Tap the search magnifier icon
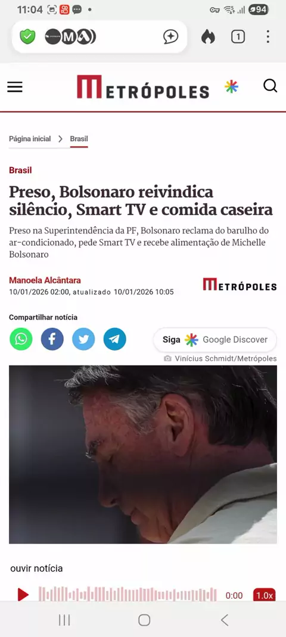Viewport: 286px width, 637px height. point(270,86)
